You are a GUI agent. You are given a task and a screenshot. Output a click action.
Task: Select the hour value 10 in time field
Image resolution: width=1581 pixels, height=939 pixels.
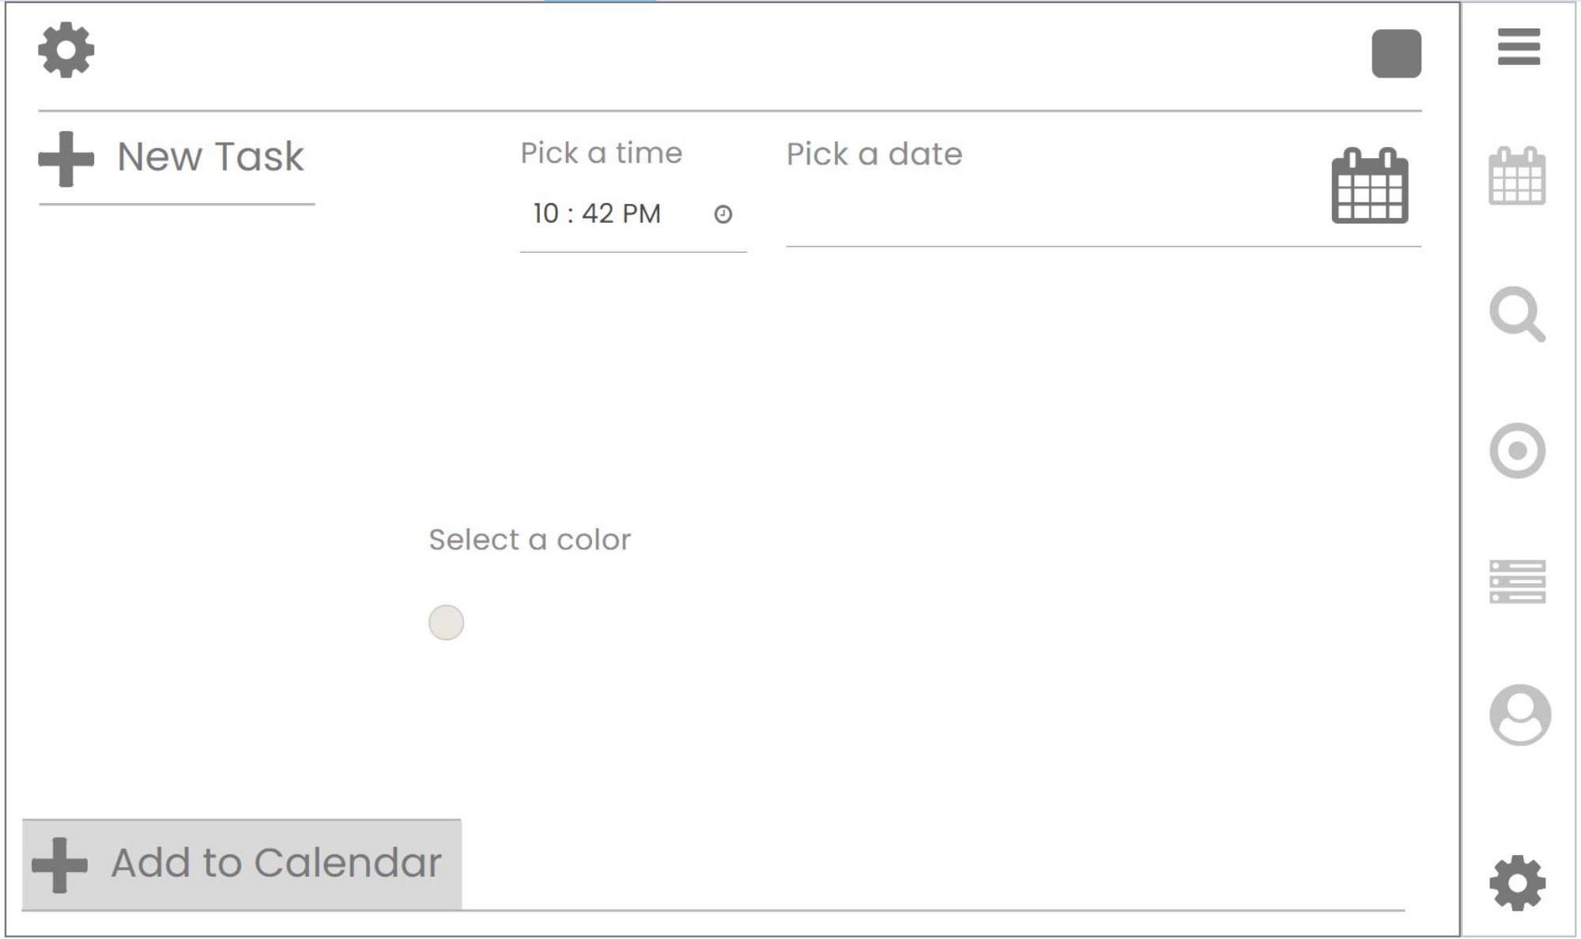545,213
